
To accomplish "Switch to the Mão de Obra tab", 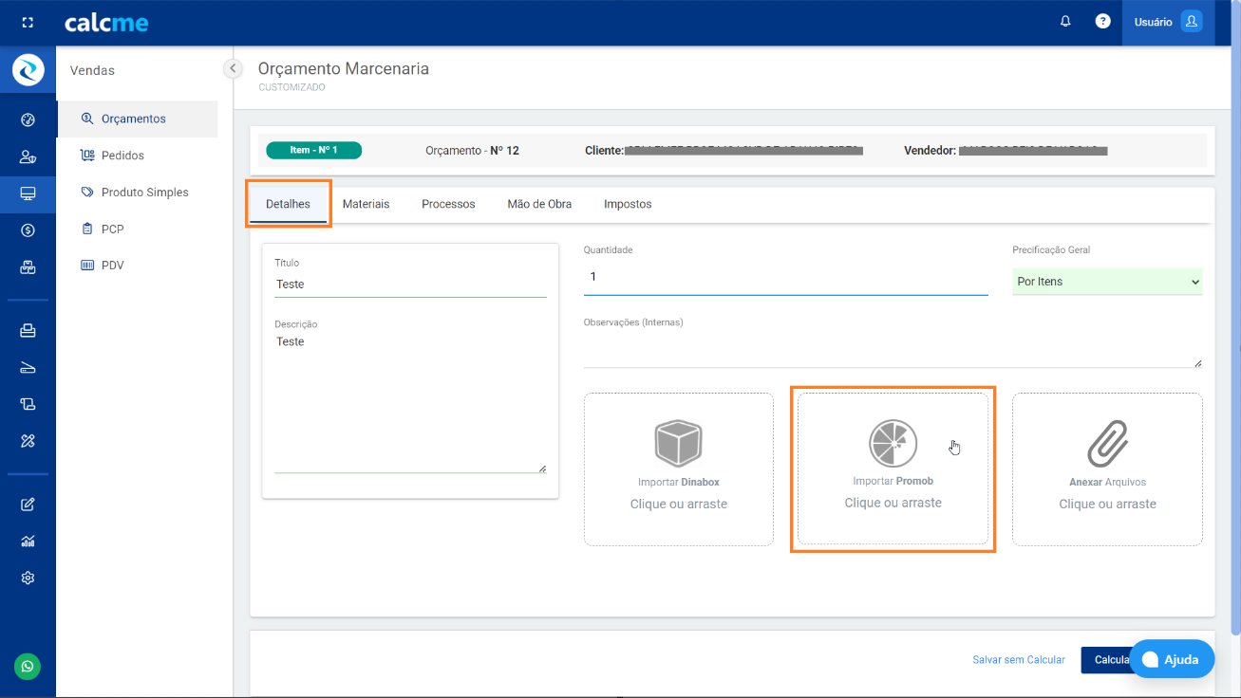I will click(539, 204).
